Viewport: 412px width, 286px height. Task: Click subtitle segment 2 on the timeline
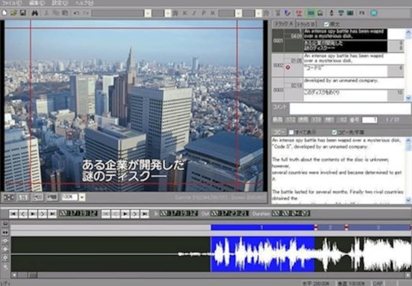tap(331, 227)
